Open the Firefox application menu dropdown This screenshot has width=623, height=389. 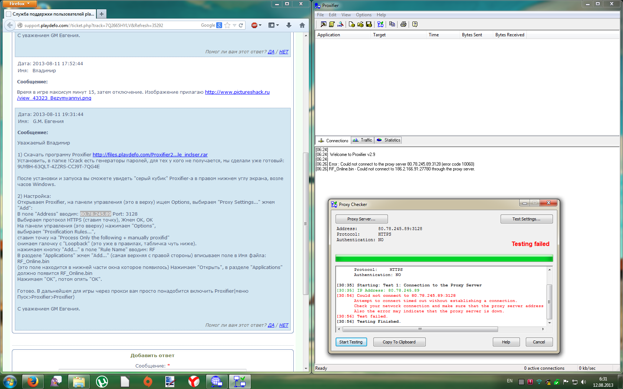tap(19, 4)
